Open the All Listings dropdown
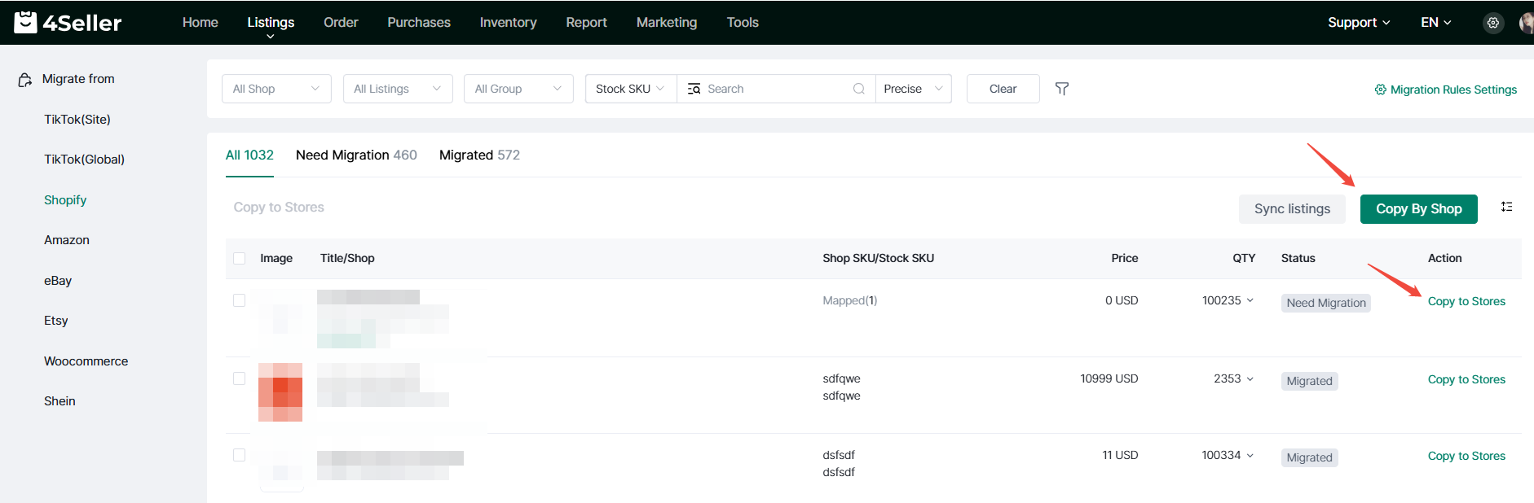The width and height of the screenshot is (1534, 503). [x=398, y=89]
